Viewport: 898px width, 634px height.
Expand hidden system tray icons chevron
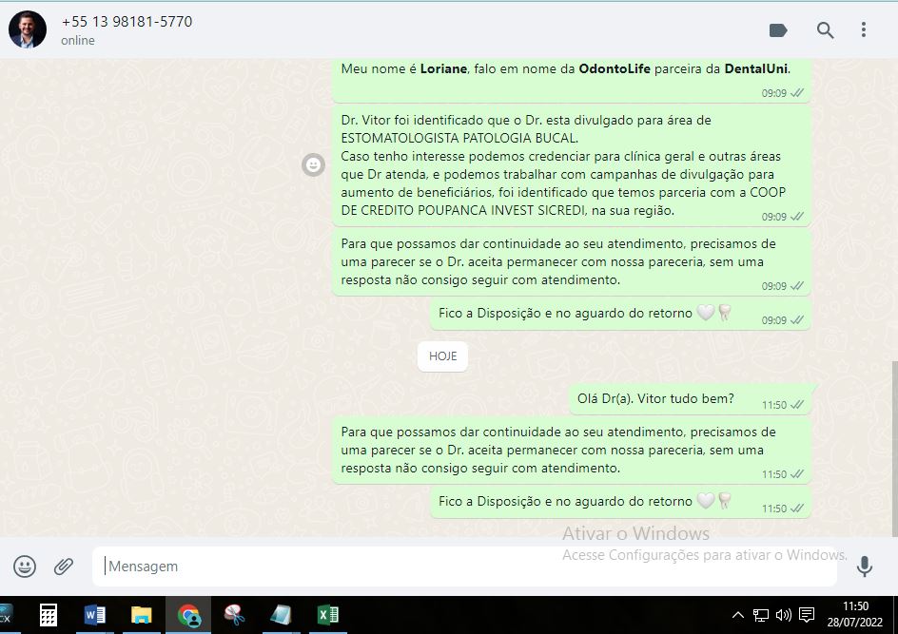click(738, 615)
